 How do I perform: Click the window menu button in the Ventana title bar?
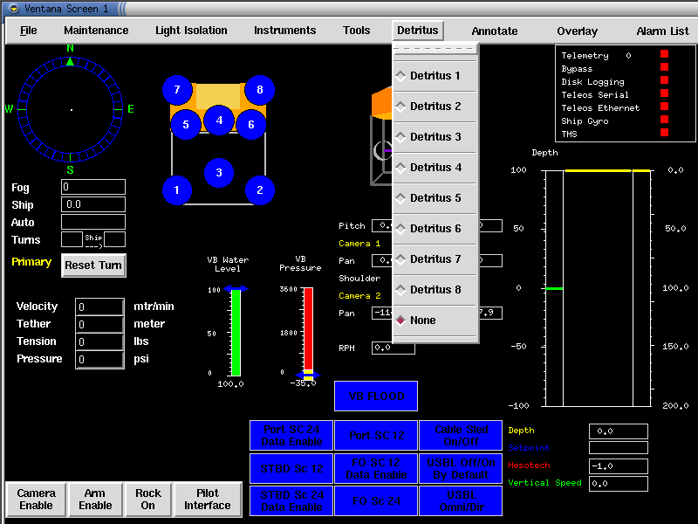pyautogui.click(x=14, y=9)
